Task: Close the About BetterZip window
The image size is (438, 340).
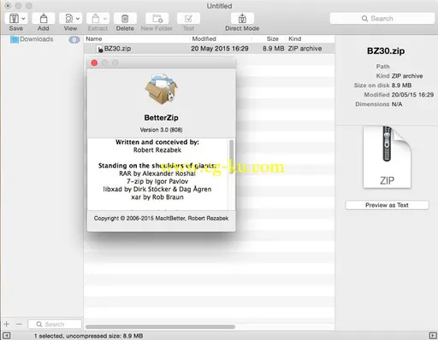Action: pos(94,62)
